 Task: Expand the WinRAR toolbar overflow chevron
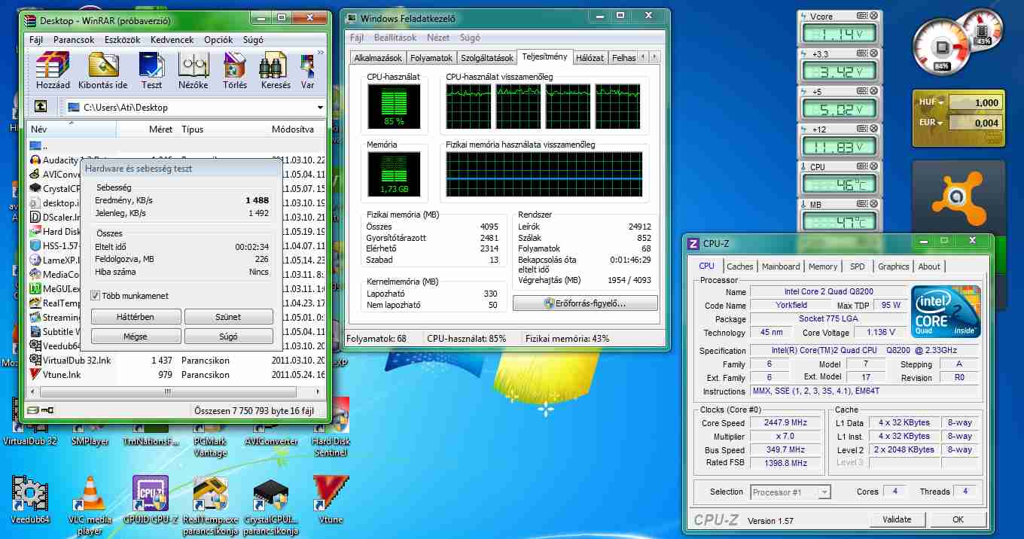[321, 53]
